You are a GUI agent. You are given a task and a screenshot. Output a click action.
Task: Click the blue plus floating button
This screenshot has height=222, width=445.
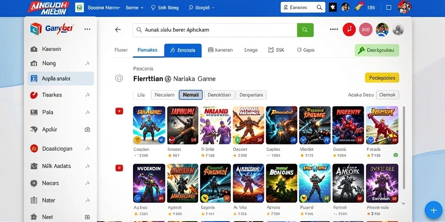click(433, 210)
